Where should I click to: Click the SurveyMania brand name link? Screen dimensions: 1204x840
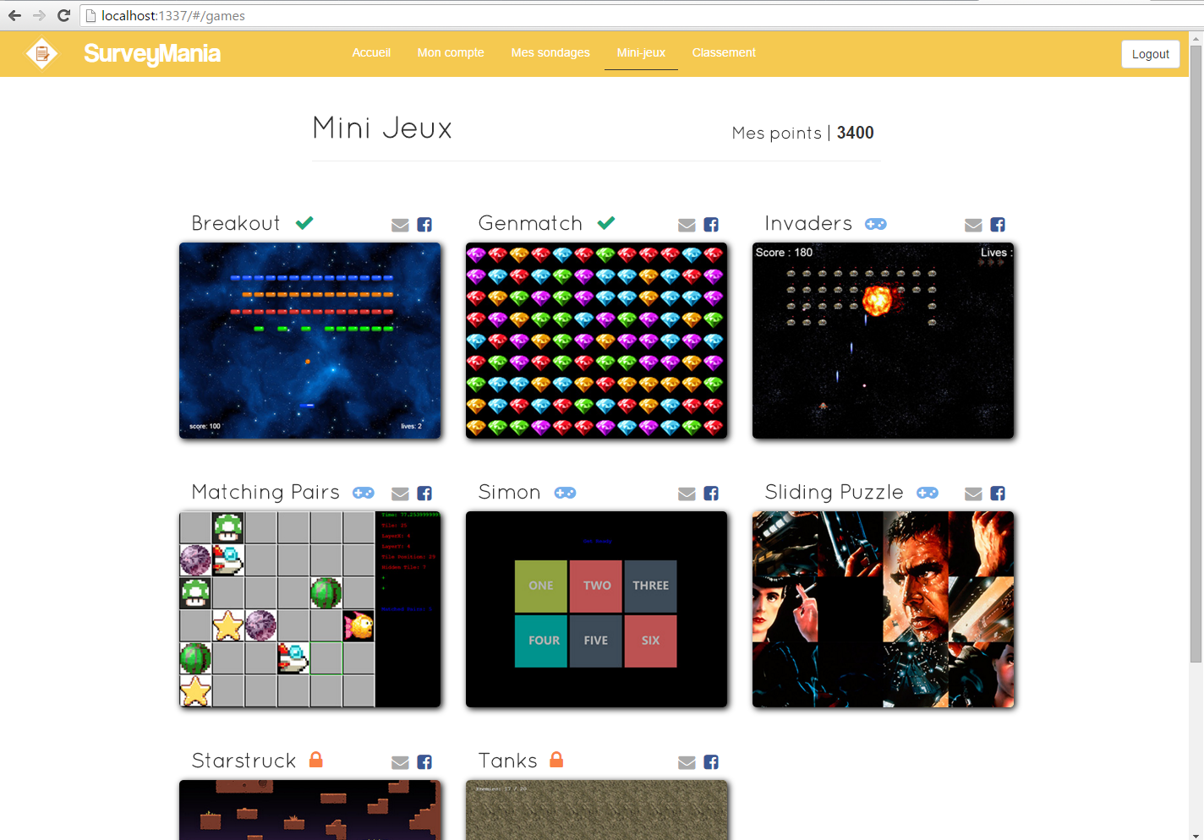pyautogui.click(x=152, y=53)
